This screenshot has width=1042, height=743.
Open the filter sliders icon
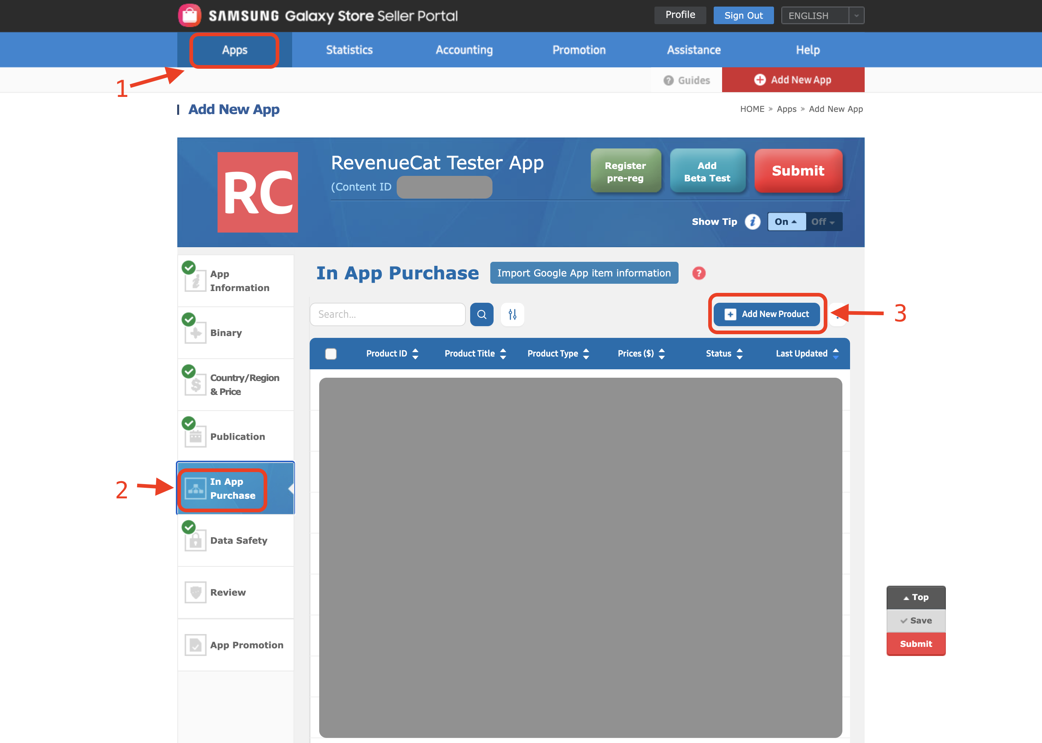click(512, 314)
